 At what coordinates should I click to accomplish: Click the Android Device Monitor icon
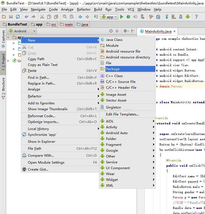click(x=188, y=17)
